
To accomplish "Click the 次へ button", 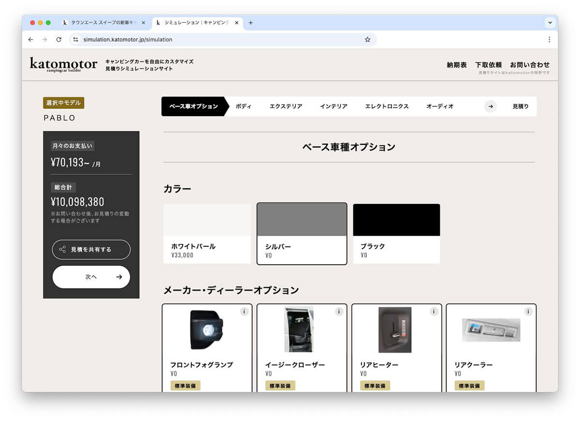I will click(91, 277).
